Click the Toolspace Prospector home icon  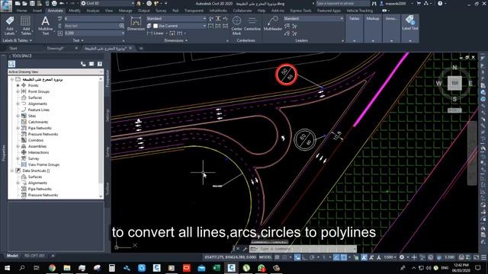click(11, 64)
